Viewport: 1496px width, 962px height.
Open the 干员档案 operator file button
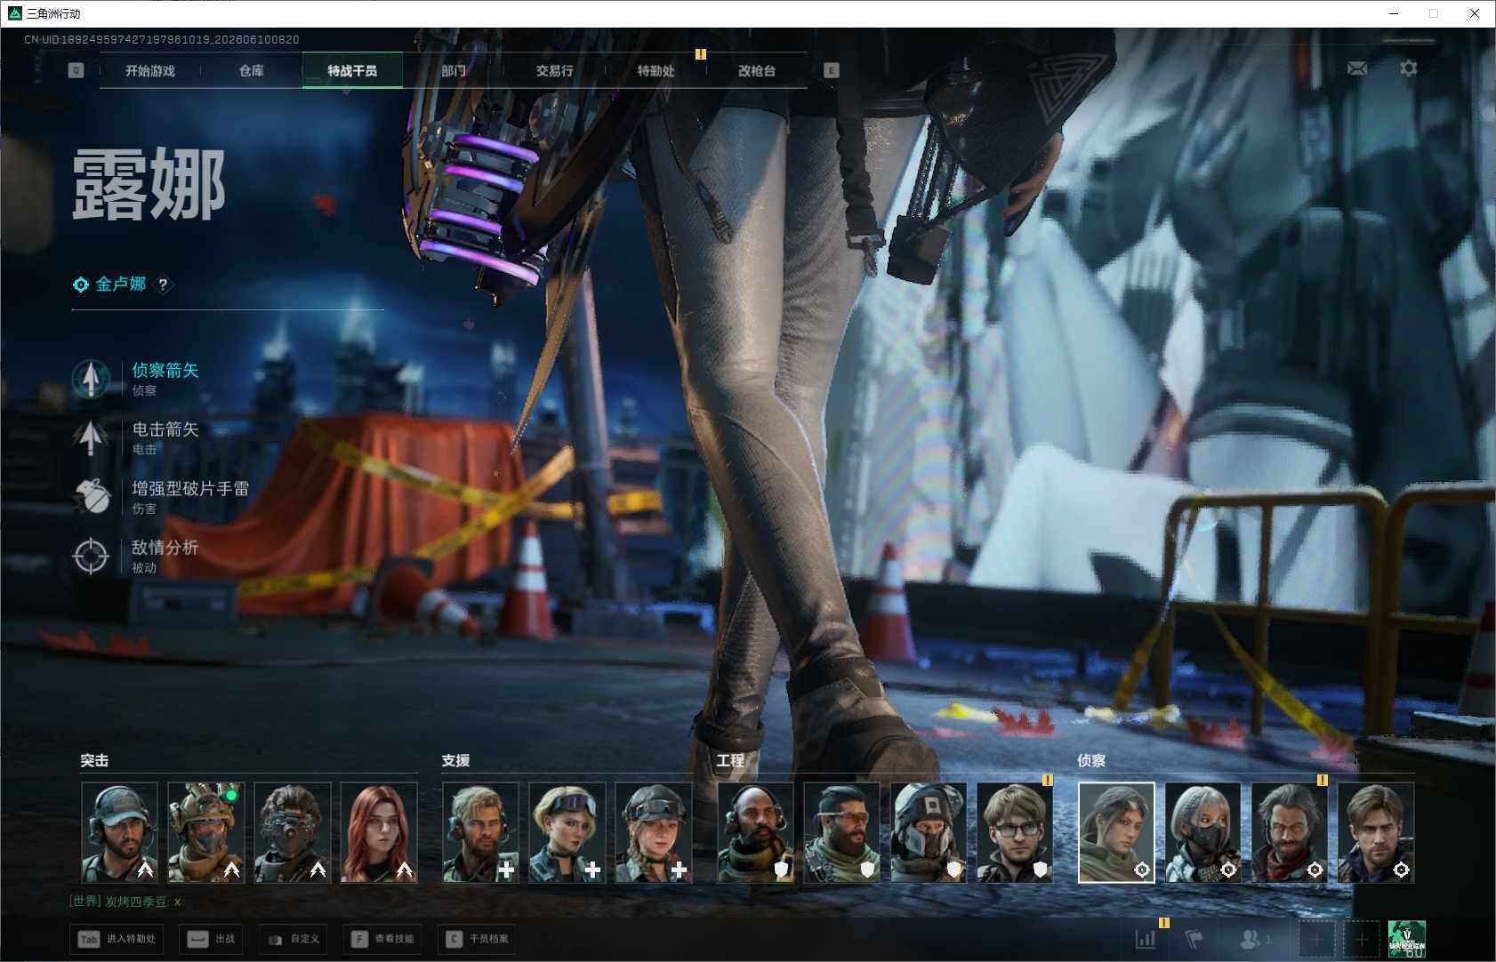tap(478, 939)
